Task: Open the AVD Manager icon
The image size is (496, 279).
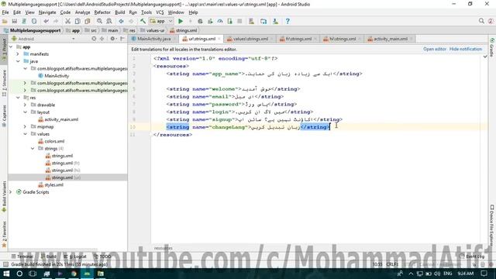Action: pos(251,21)
